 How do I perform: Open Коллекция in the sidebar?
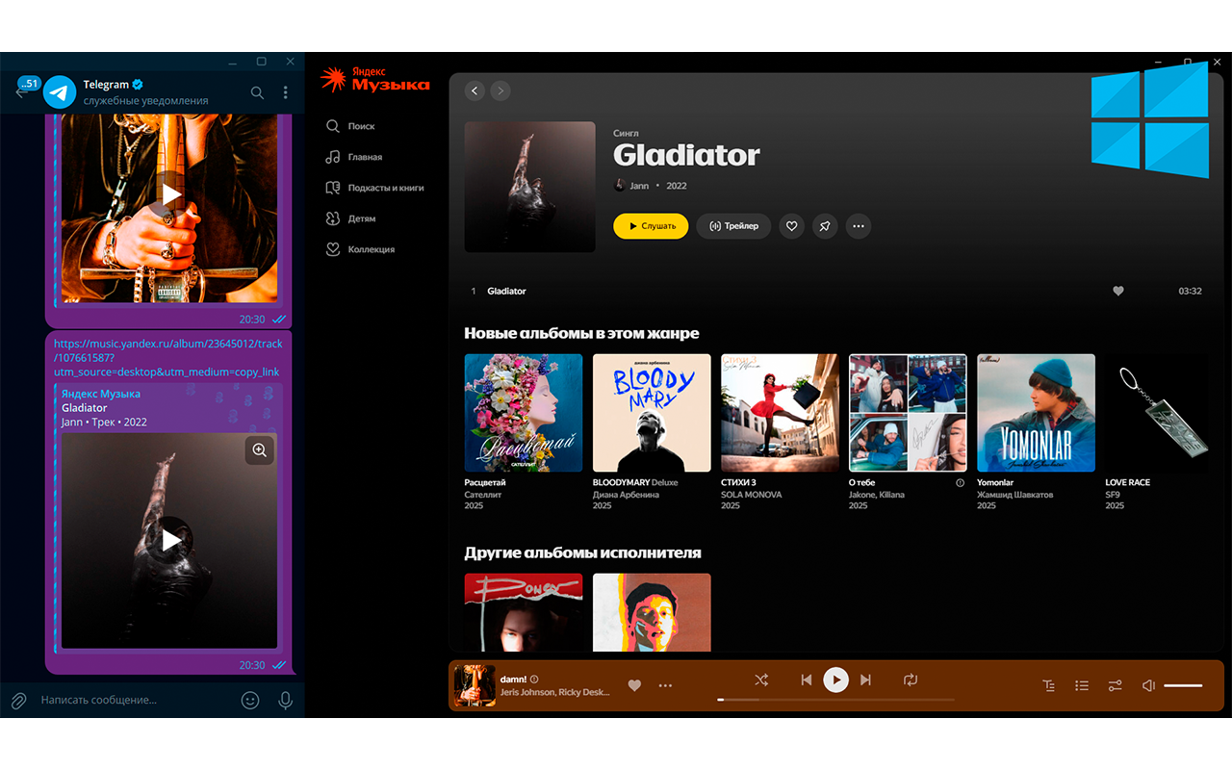360,249
